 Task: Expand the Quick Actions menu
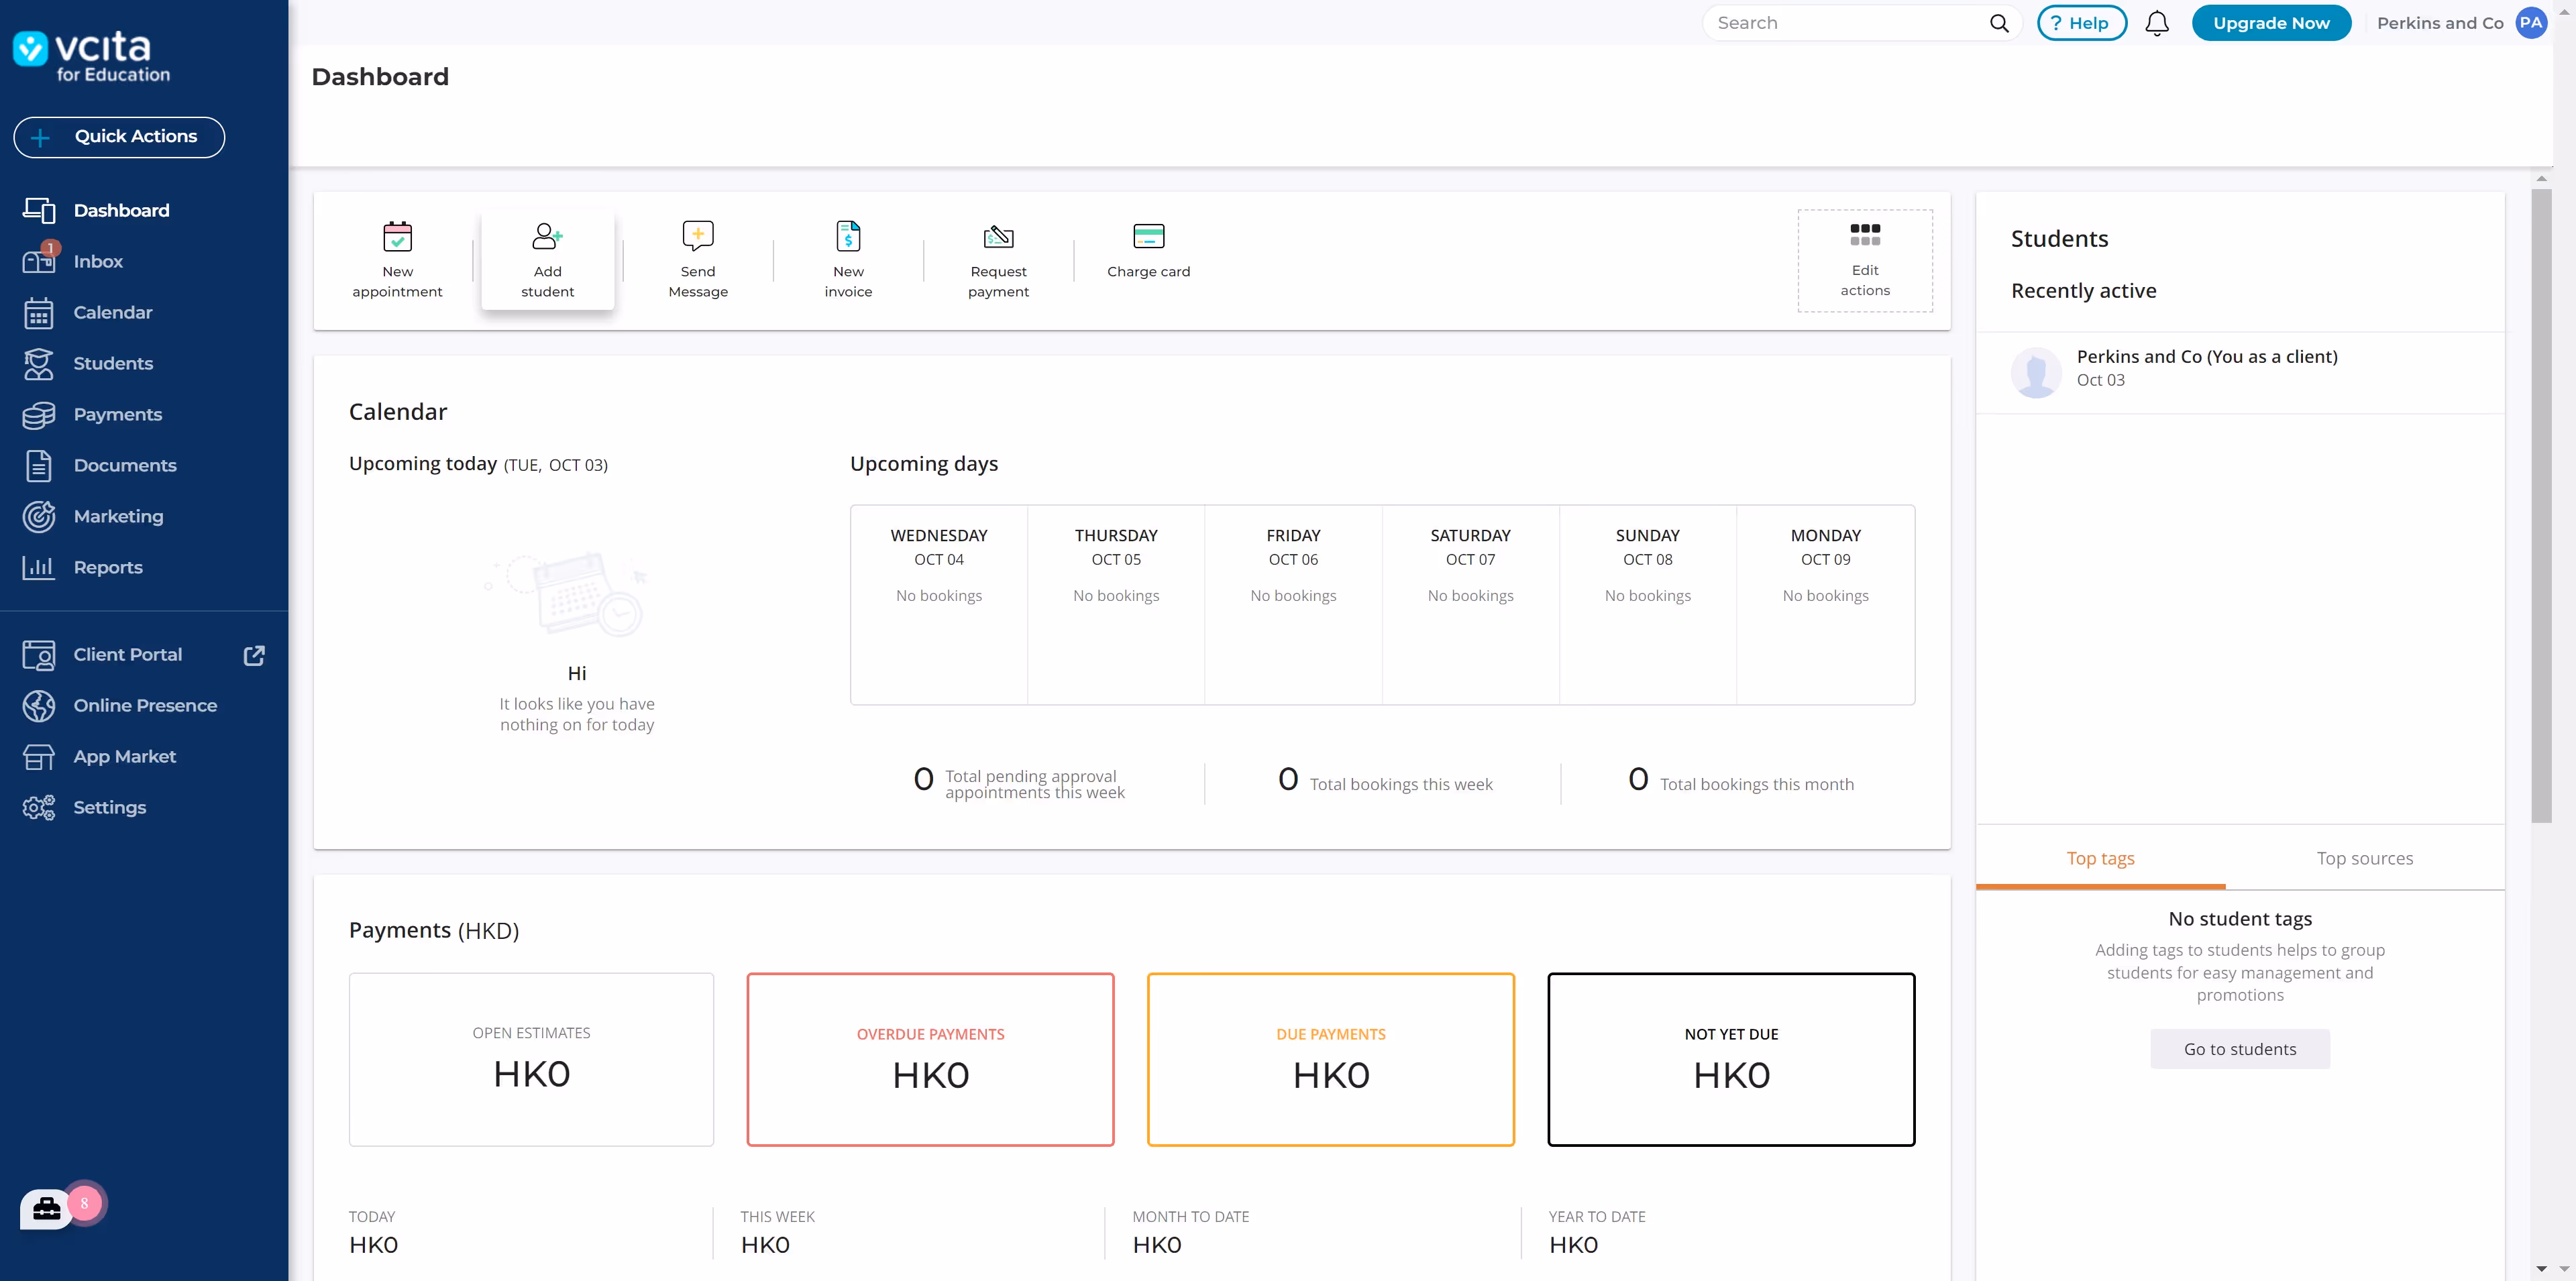[119, 137]
